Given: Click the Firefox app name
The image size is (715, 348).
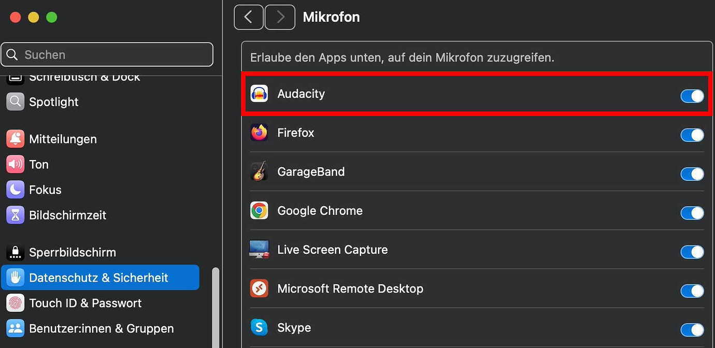Looking at the screenshot, I should [x=296, y=133].
